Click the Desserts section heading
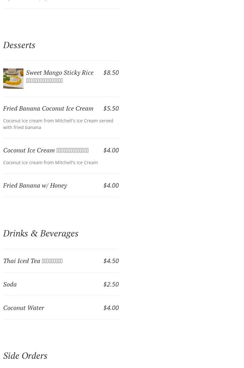Viewport: 244px width, 368px height. click(x=19, y=45)
